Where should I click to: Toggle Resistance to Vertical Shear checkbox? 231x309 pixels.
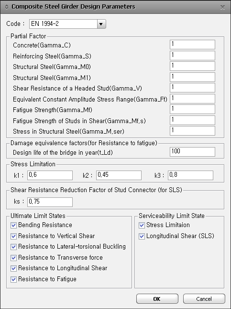click(x=13, y=236)
